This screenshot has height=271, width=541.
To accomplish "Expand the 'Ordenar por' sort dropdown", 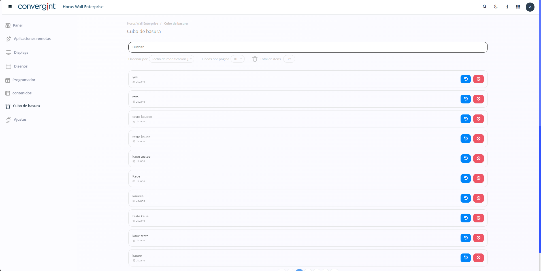I will tap(171, 59).
